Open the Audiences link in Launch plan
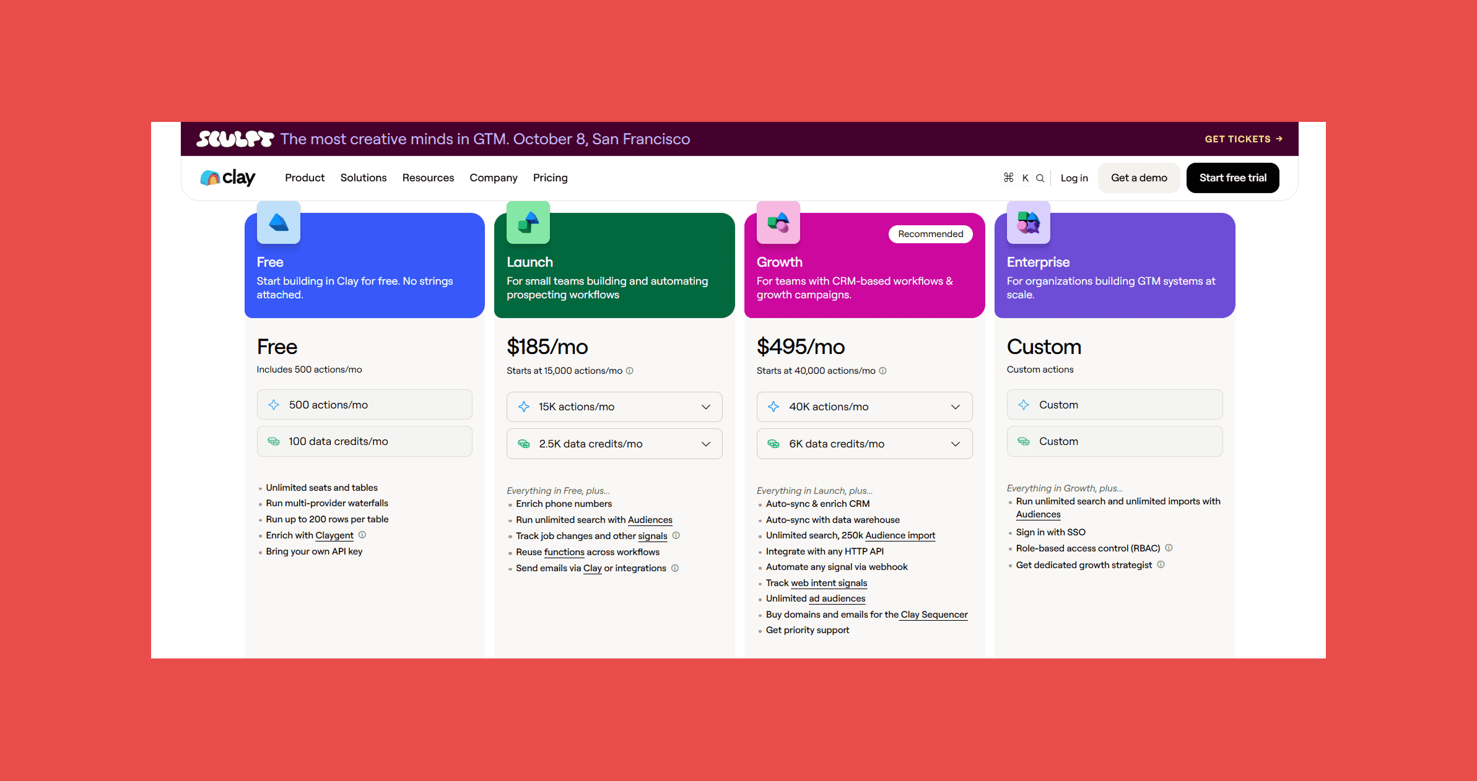 (x=650, y=520)
